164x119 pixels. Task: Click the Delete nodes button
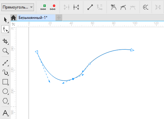[53, 7]
